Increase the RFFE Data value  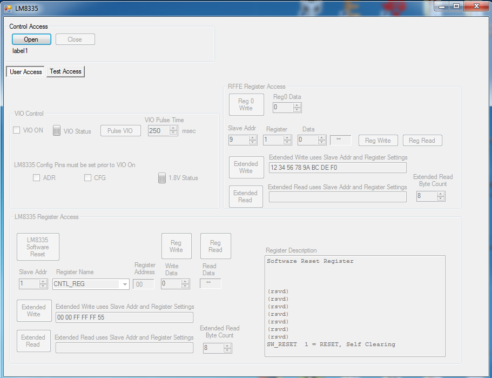click(322, 137)
